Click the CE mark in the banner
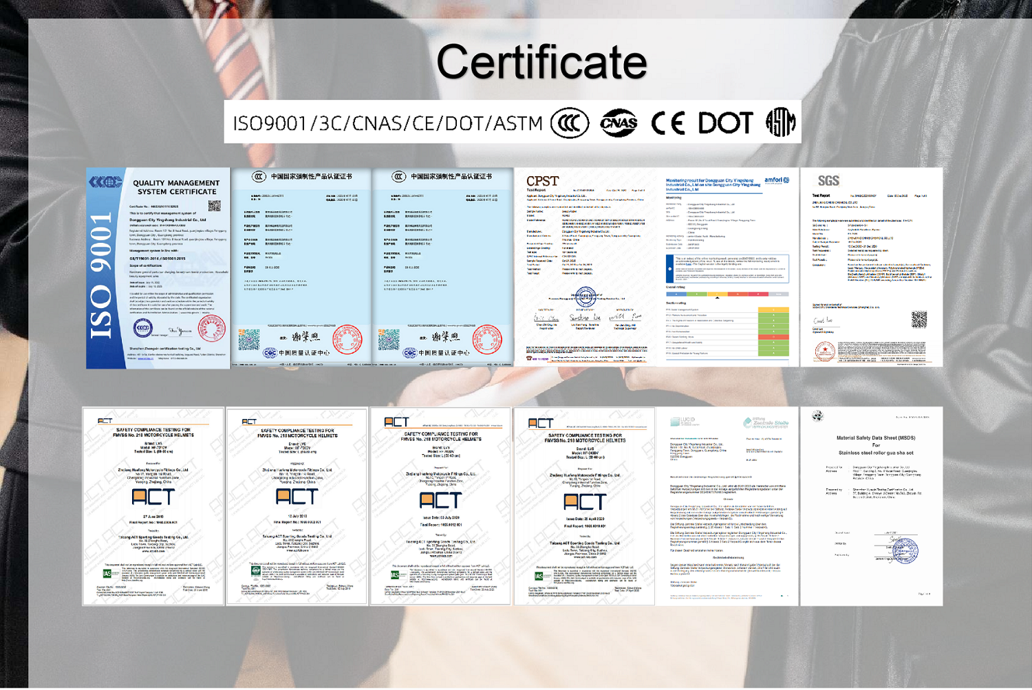1032x690 pixels. (668, 123)
